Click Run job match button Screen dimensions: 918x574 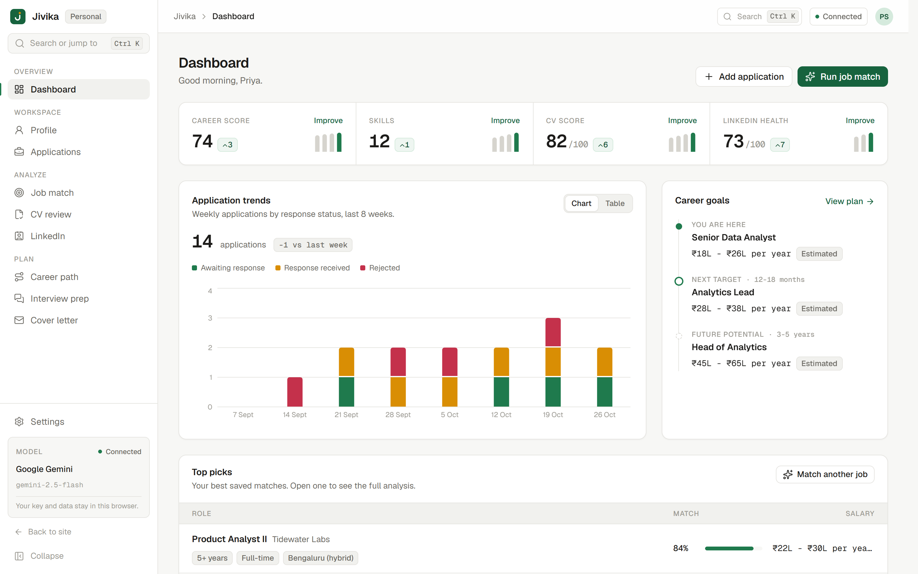[842, 77]
